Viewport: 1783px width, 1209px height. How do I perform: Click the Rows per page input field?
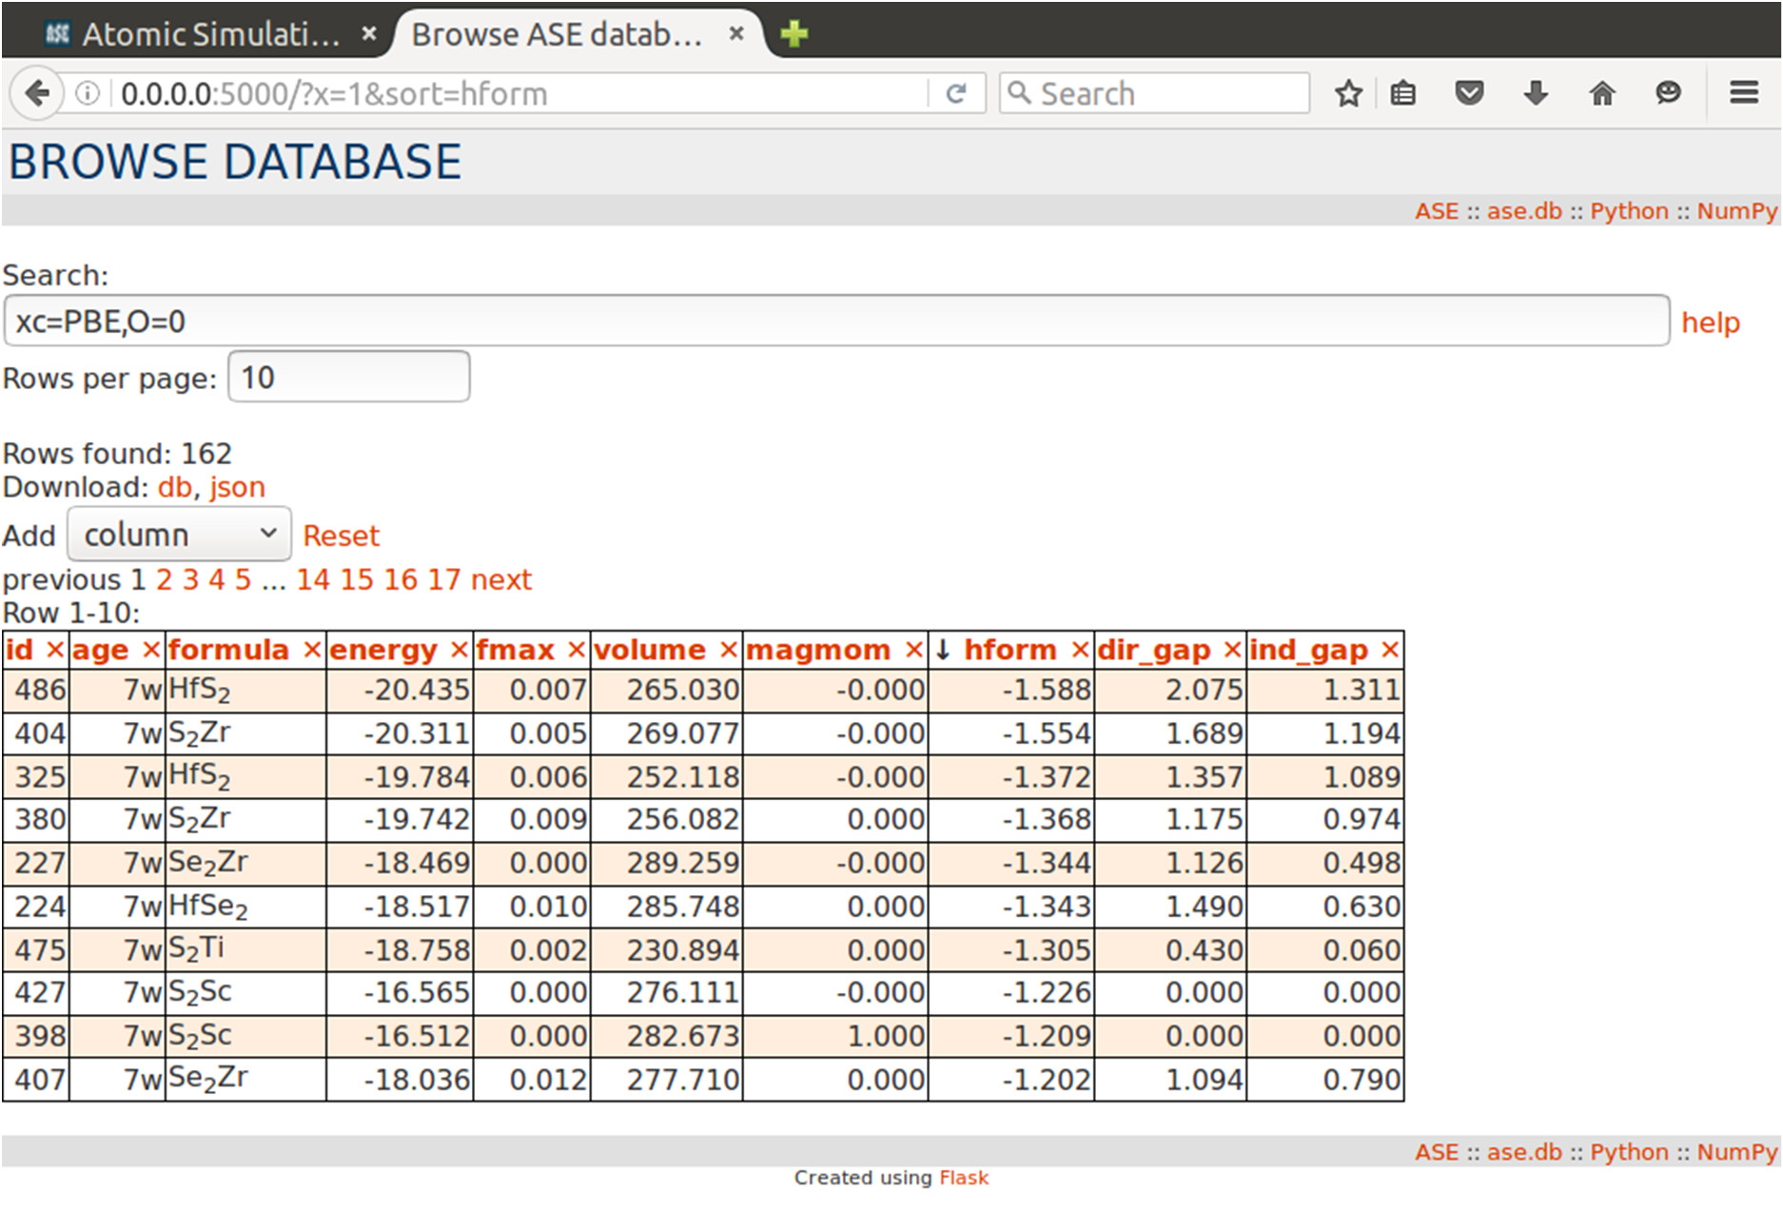348,378
